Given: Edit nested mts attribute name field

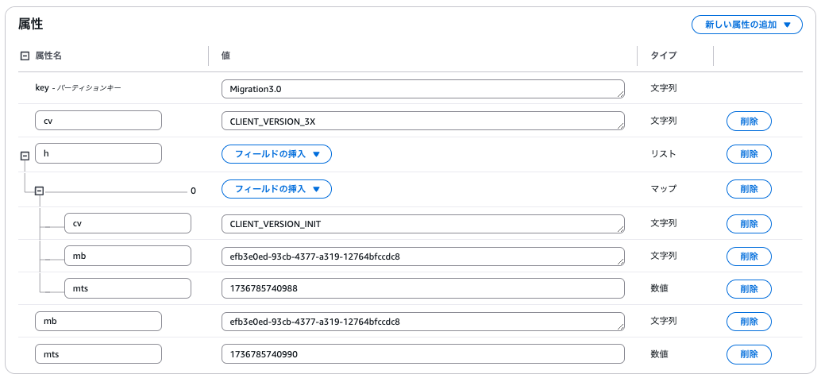Looking at the screenshot, I should [x=128, y=288].
